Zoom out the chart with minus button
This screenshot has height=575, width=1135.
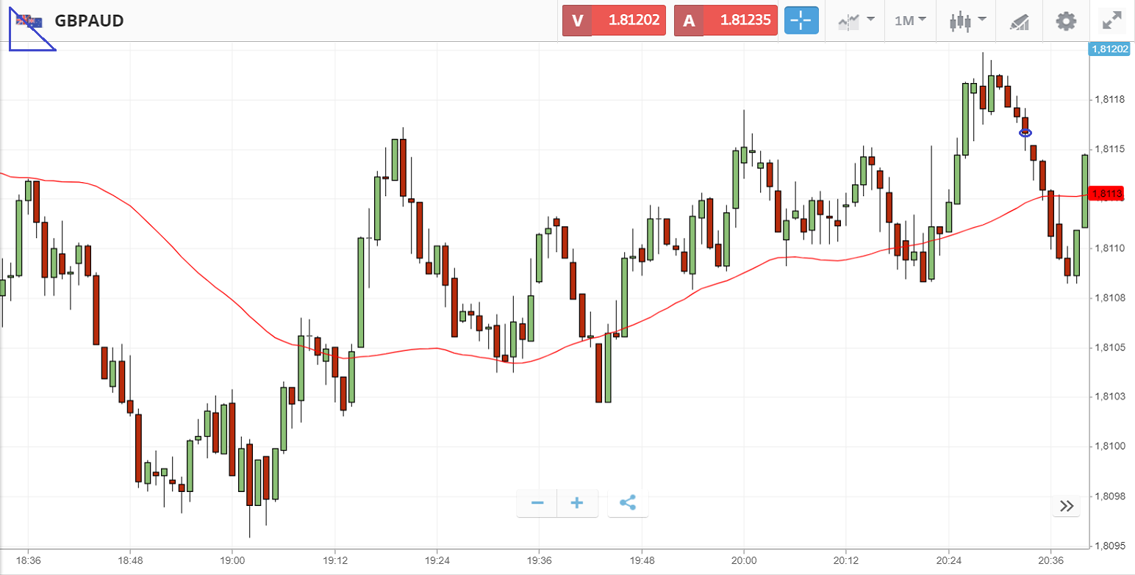tap(537, 503)
